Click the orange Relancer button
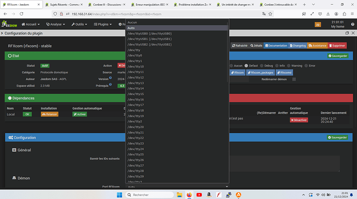The height and width of the screenshot is (199, 357). tap(50, 114)
